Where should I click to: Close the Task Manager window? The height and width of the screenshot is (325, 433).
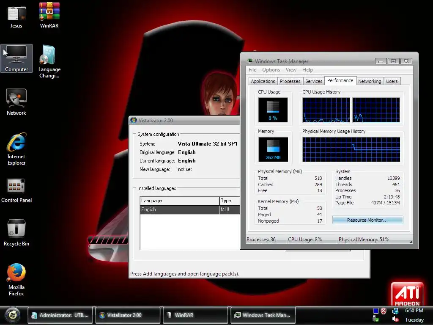pyautogui.click(x=406, y=61)
